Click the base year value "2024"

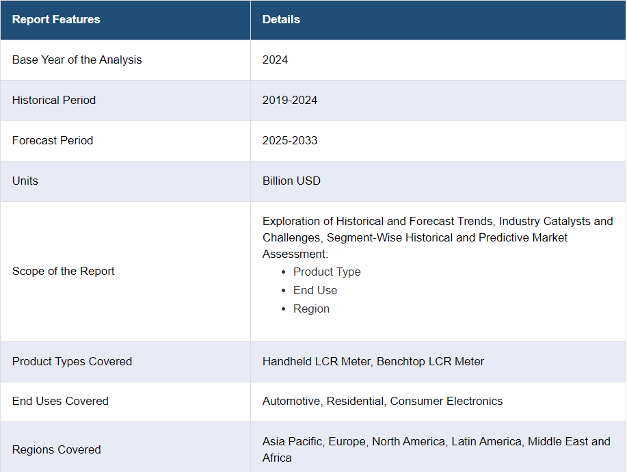tap(275, 60)
